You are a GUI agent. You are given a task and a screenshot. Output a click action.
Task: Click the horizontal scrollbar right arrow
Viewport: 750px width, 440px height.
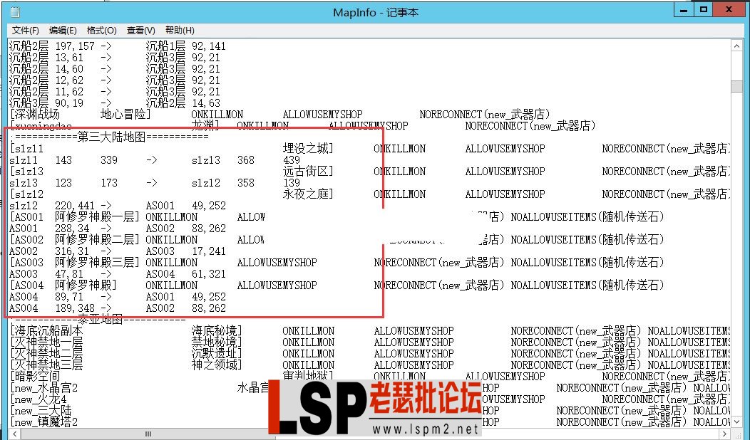click(726, 434)
